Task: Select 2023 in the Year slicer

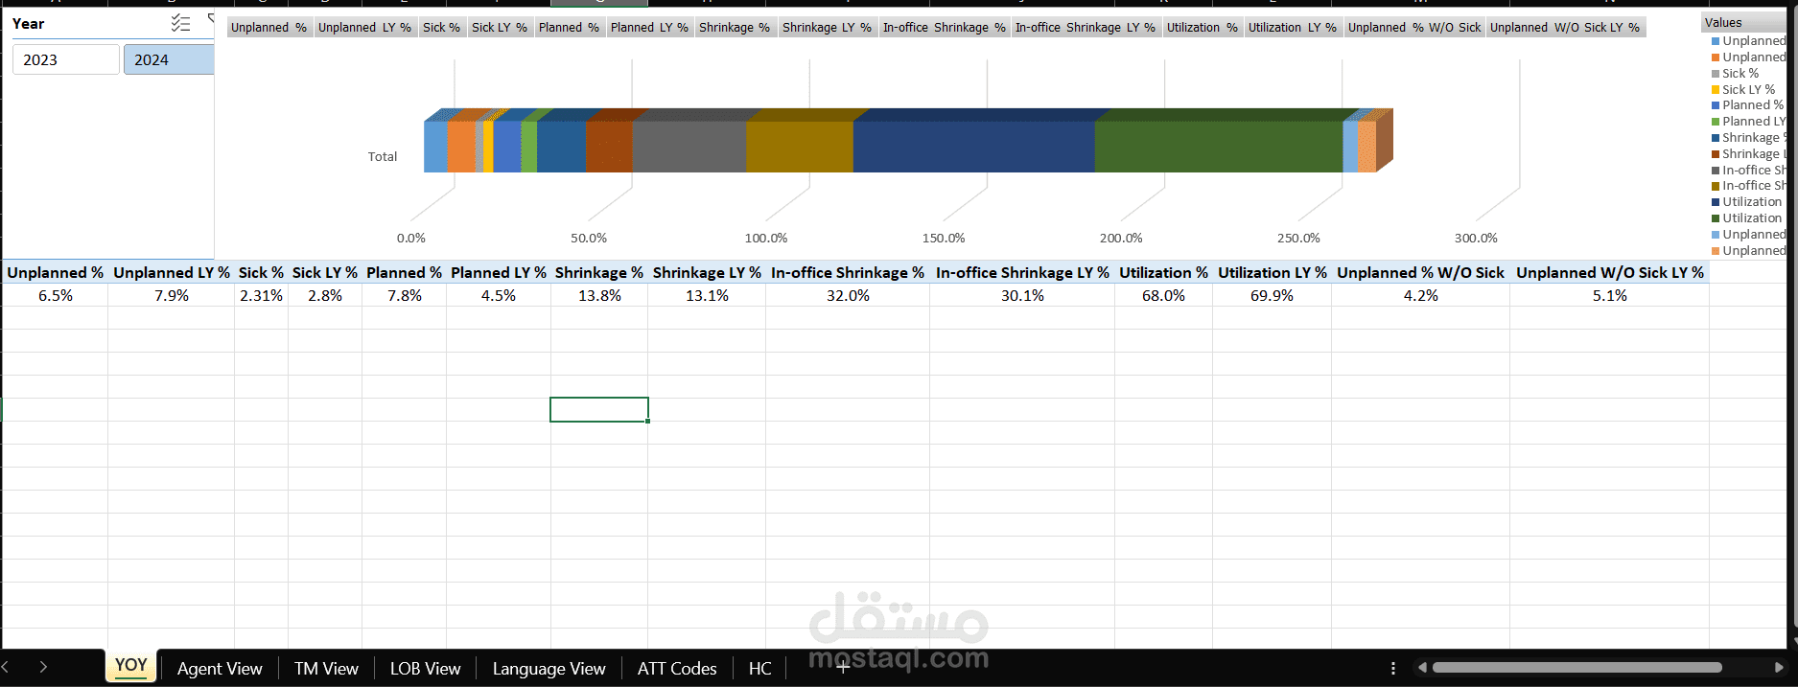Action: (66, 59)
